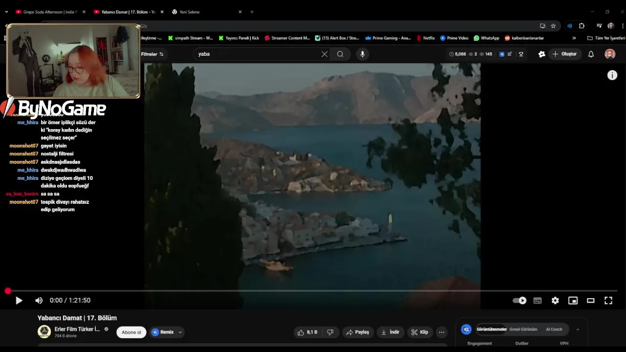Open the three-dot more actions menu
Screen dimensions: 626x352
point(442,332)
